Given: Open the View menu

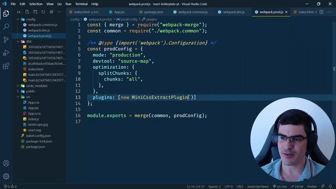Looking at the screenshot, I should (x=50, y=4).
